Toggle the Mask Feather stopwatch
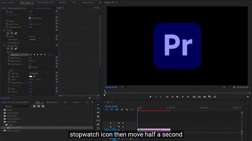Image resolution: width=252 pixels, height=141 pixels. click(x=9, y=58)
